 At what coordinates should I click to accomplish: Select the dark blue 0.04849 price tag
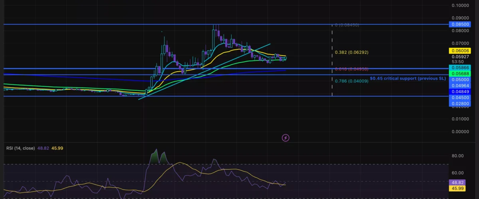point(460,92)
